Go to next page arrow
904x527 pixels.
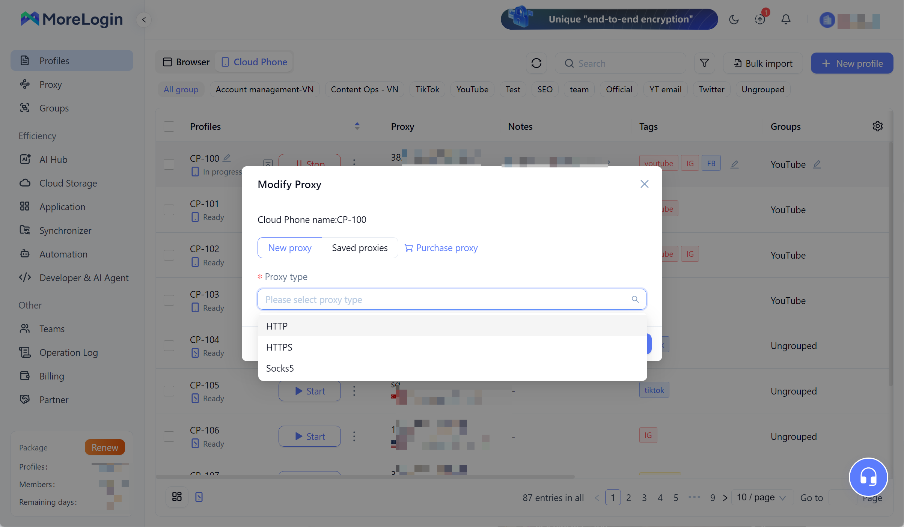coord(725,498)
